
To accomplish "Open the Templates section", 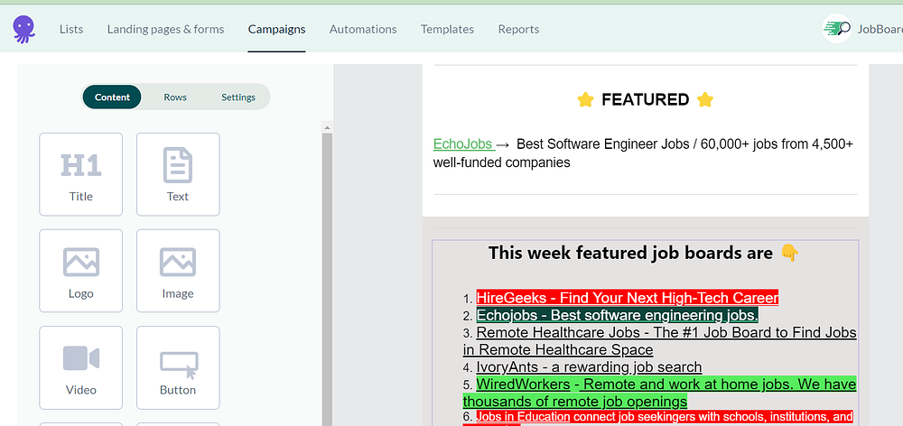I will tap(448, 29).
